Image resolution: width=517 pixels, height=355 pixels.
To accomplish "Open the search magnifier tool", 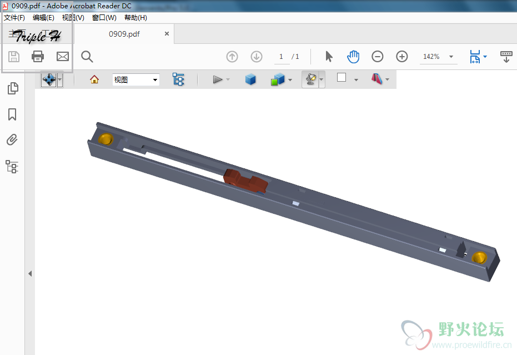I will (x=87, y=57).
